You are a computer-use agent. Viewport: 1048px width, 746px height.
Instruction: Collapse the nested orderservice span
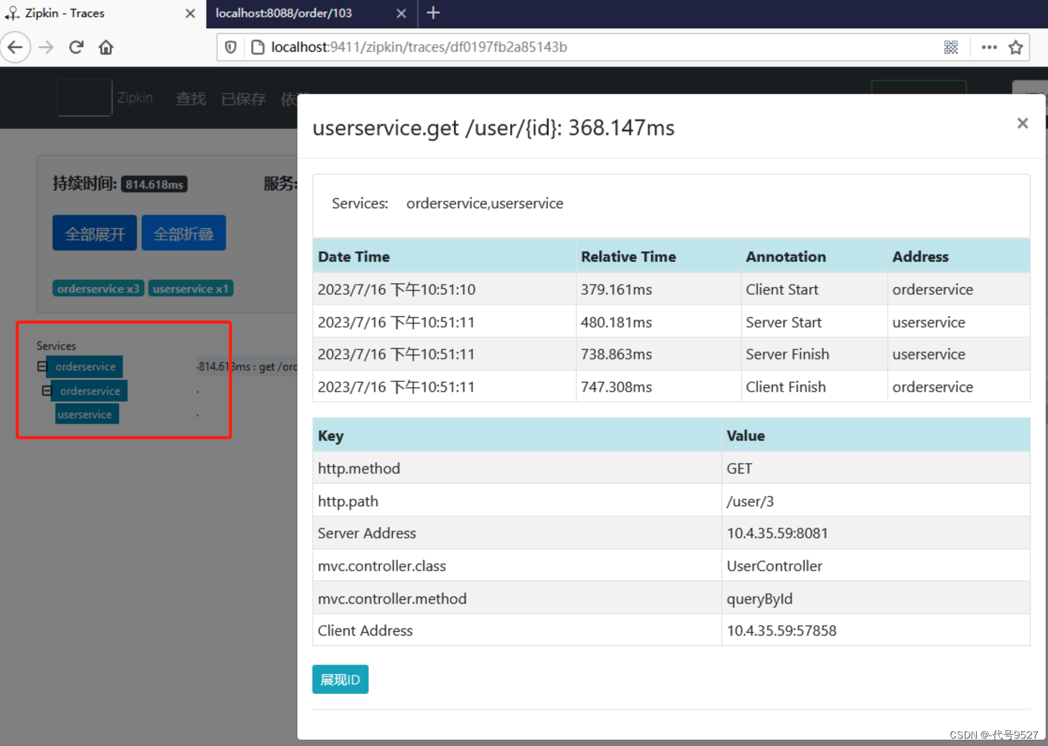coord(46,390)
